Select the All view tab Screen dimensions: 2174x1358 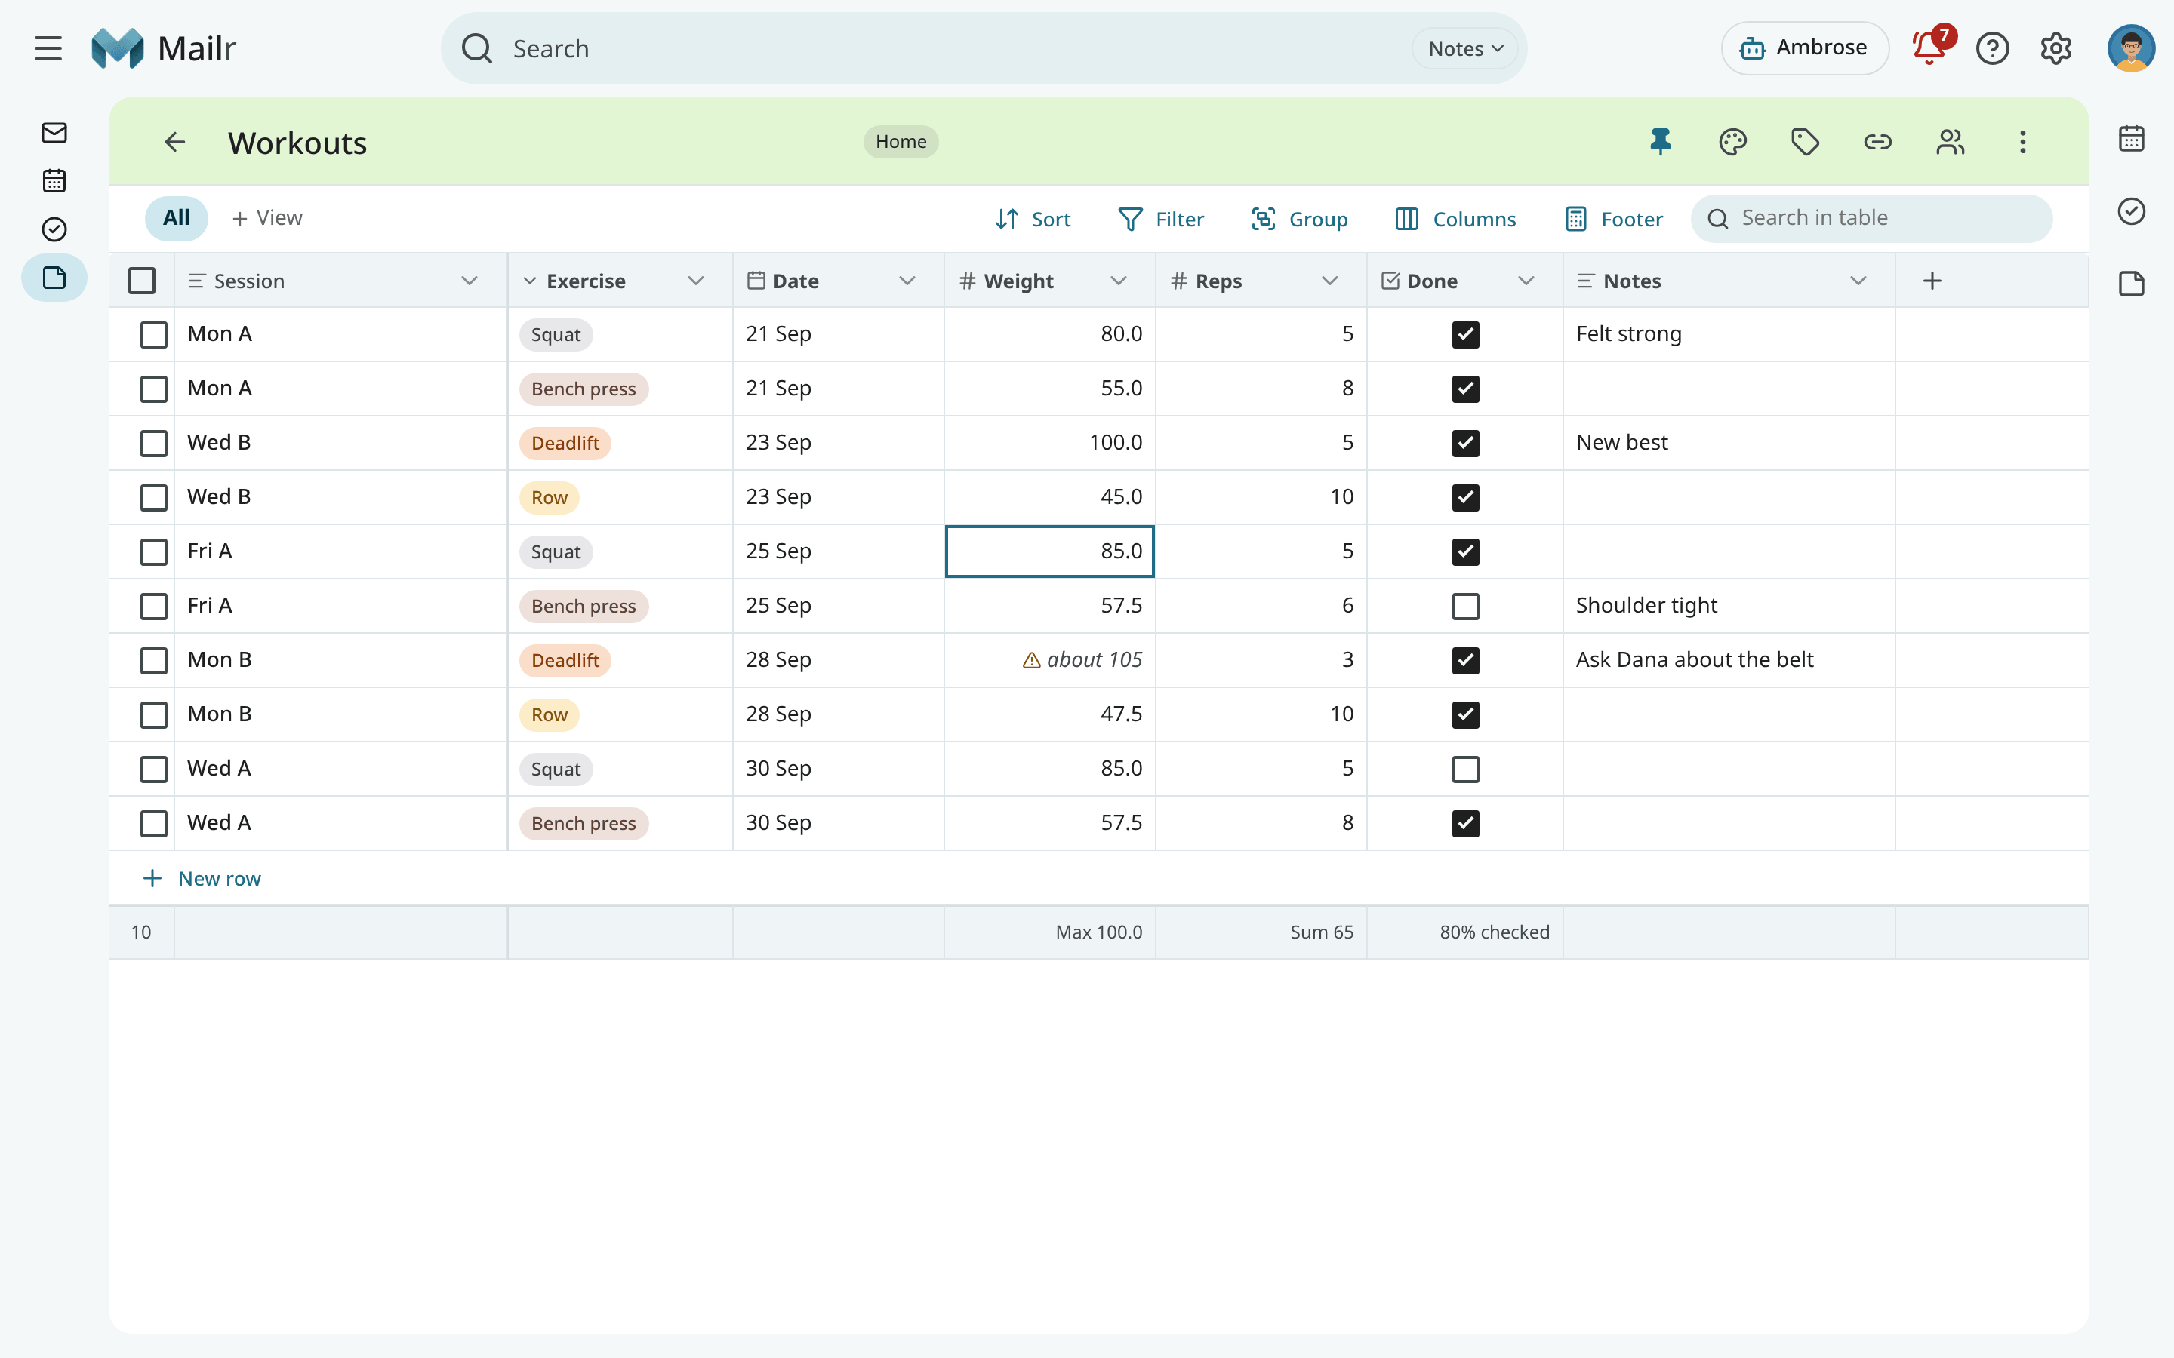point(176,218)
